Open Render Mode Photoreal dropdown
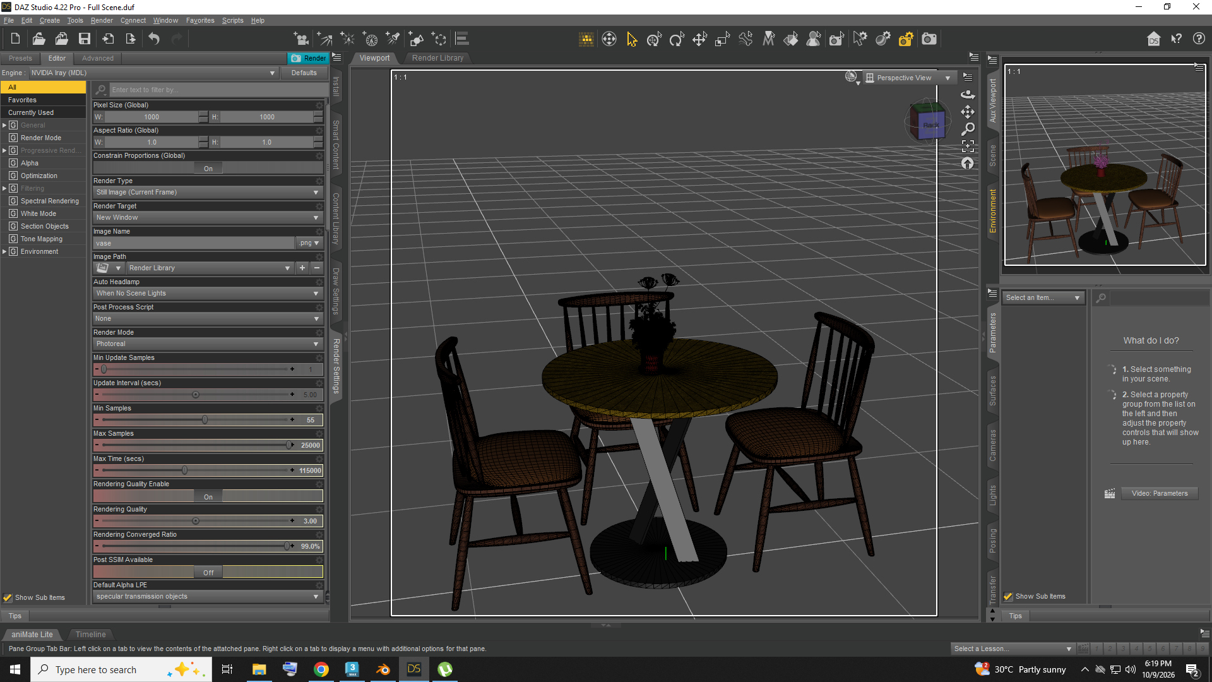 (x=208, y=344)
